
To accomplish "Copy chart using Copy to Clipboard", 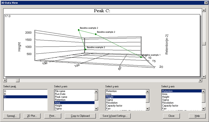I will 80,116.
